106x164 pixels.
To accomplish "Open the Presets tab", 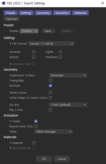I will pyautogui.click(x=11, y=13).
